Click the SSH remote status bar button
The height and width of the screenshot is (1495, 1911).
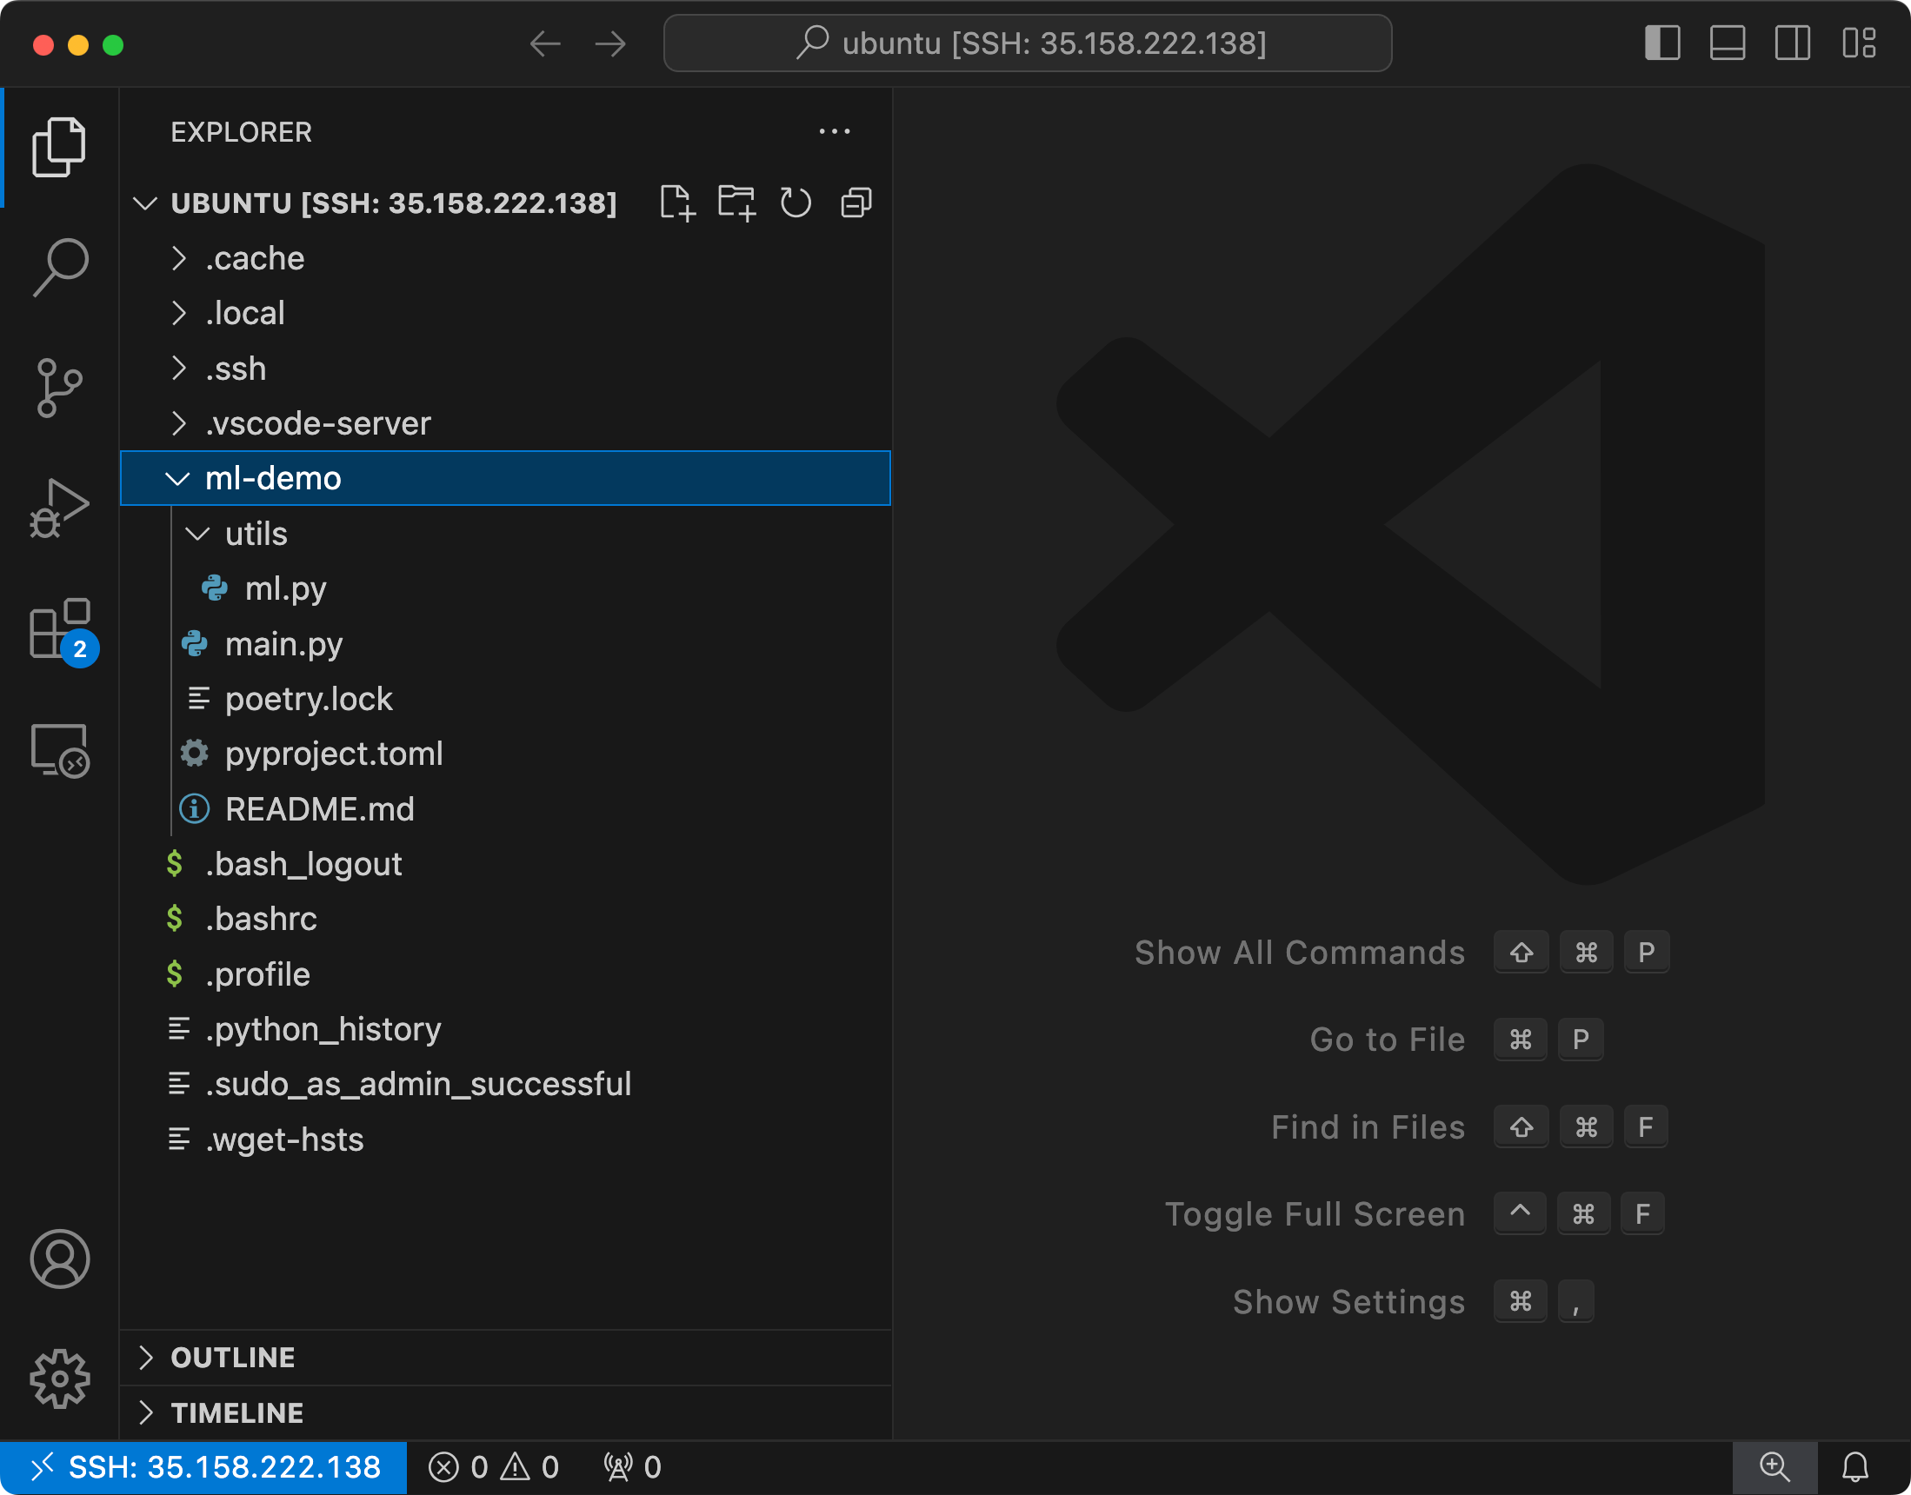pos(204,1467)
